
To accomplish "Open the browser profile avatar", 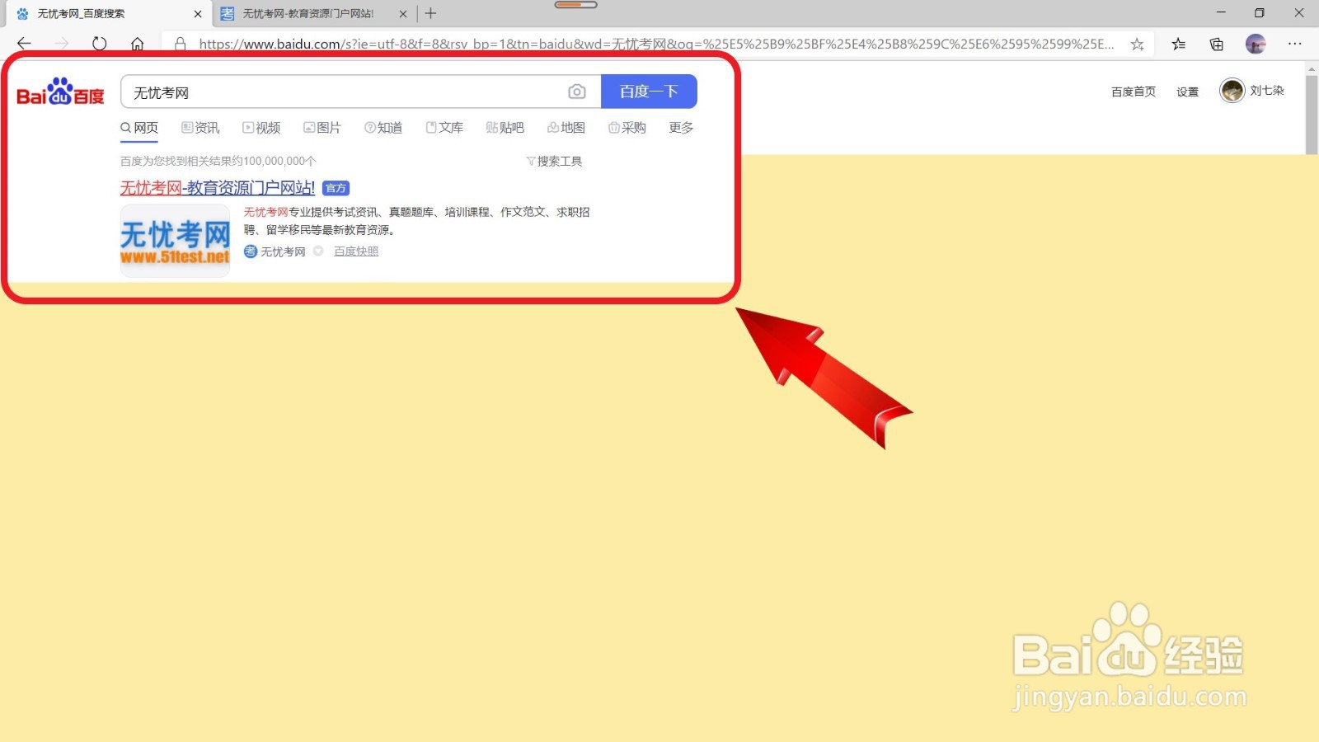I will click(1256, 45).
